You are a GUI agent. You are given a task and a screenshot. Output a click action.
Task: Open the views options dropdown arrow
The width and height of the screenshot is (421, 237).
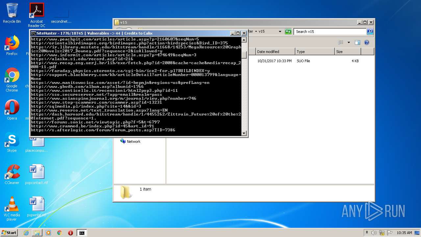(349, 42)
